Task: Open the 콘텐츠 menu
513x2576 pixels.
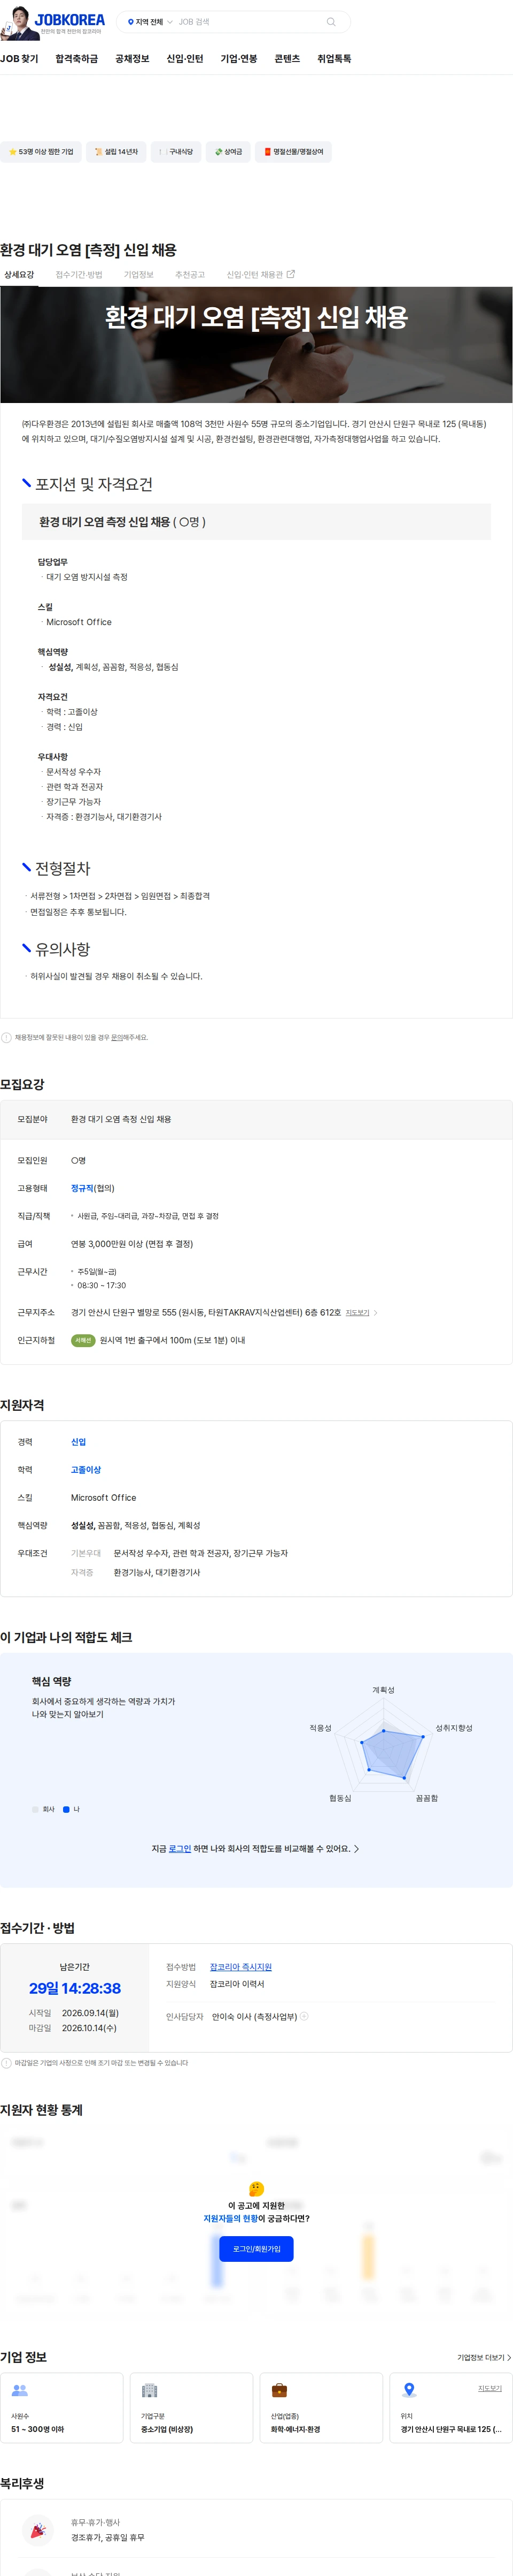Action: coord(287,59)
